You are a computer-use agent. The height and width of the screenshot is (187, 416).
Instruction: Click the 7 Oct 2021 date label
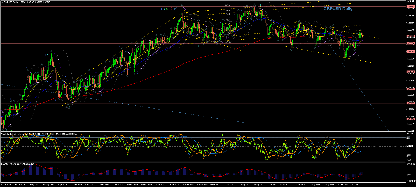pos(356,184)
